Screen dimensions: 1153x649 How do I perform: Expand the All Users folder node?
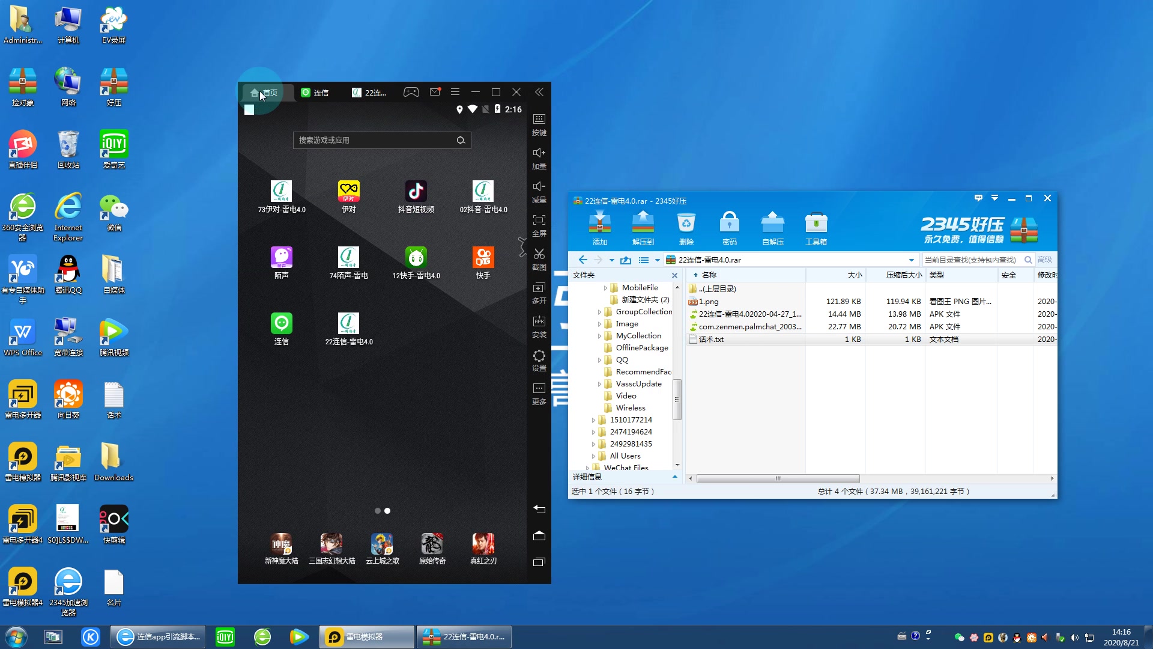click(x=593, y=456)
